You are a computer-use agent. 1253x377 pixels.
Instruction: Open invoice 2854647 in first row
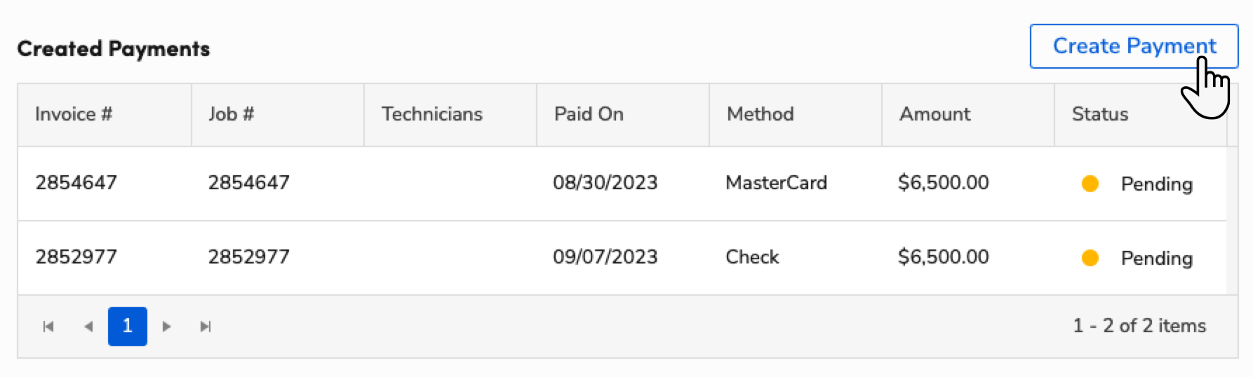pyautogui.click(x=76, y=183)
